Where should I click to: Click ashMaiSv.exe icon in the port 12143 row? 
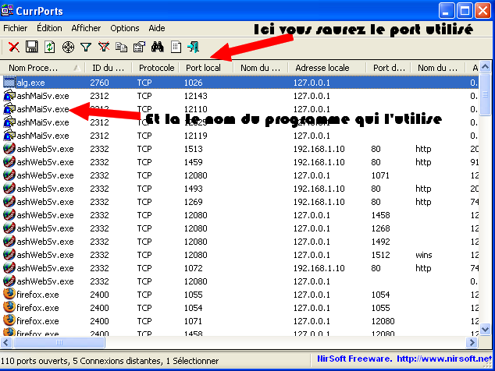[9, 96]
